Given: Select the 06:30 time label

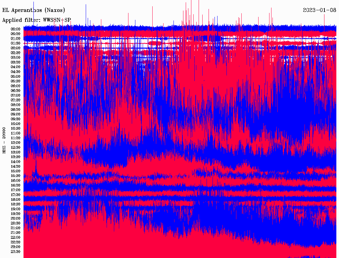Looking at the screenshot, I should pos(16,91).
